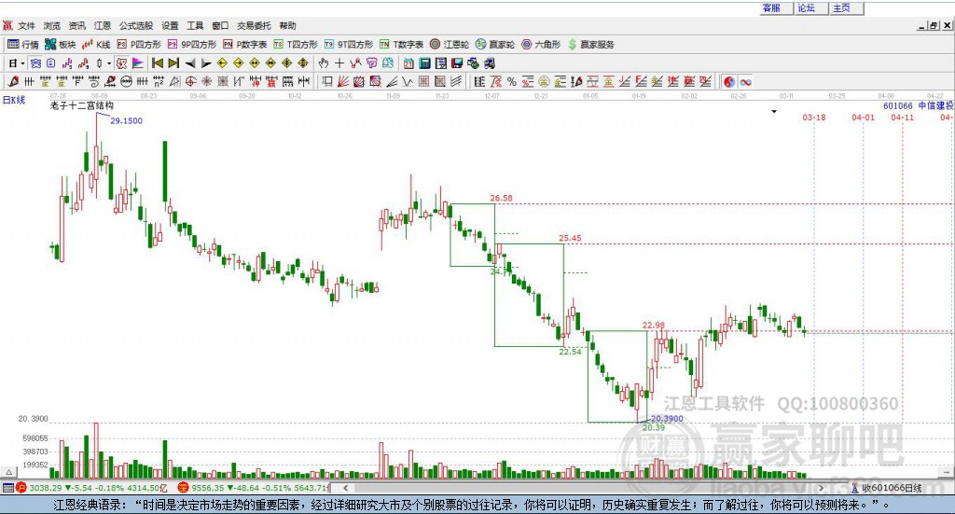Viewport: 955px width, 514px height.
Task: Click the 论坛 forum link
Action: coord(807,7)
